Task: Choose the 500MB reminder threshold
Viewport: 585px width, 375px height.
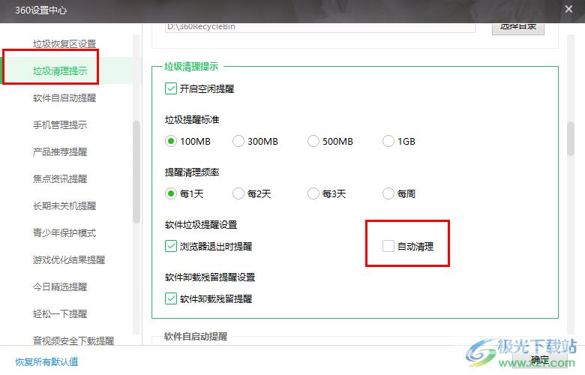Action: coord(313,142)
